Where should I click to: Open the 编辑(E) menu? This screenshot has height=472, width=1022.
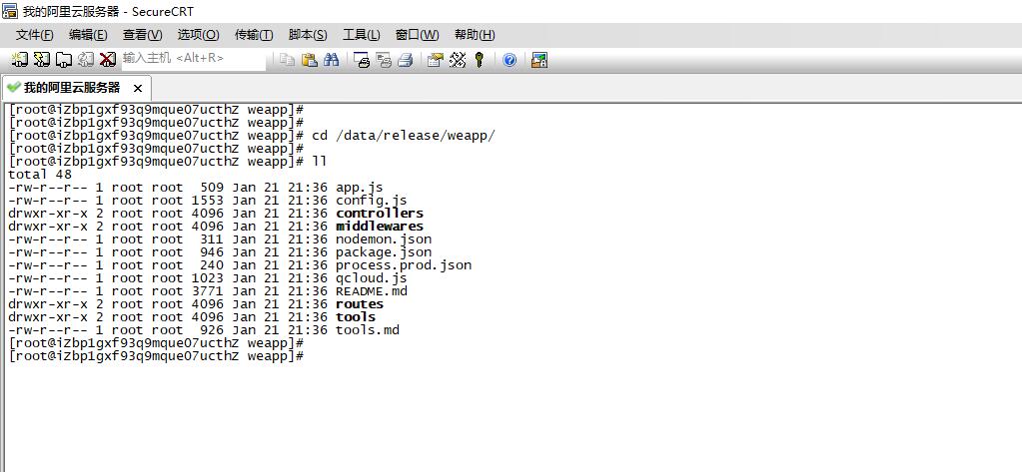pyautogui.click(x=89, y=35)
